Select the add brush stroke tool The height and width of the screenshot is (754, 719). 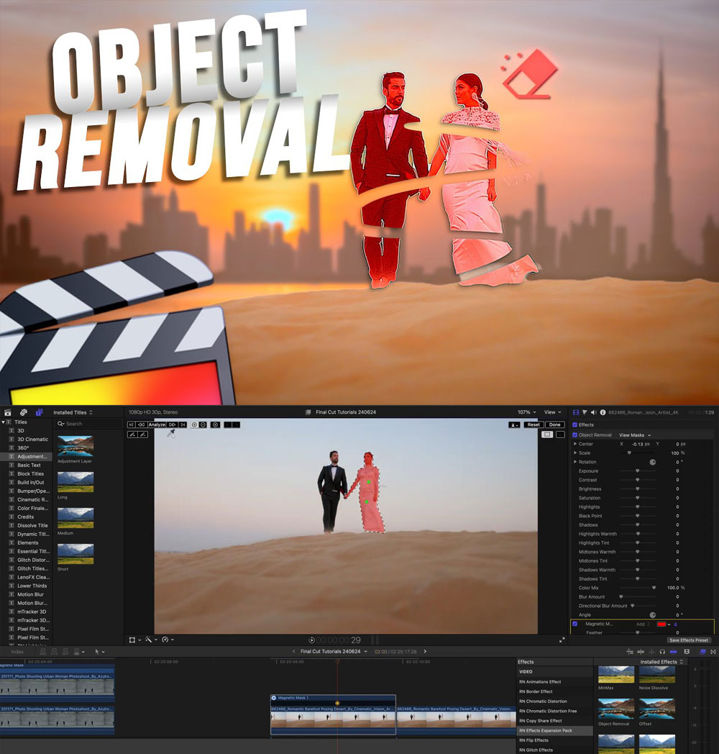pos(132,435)
